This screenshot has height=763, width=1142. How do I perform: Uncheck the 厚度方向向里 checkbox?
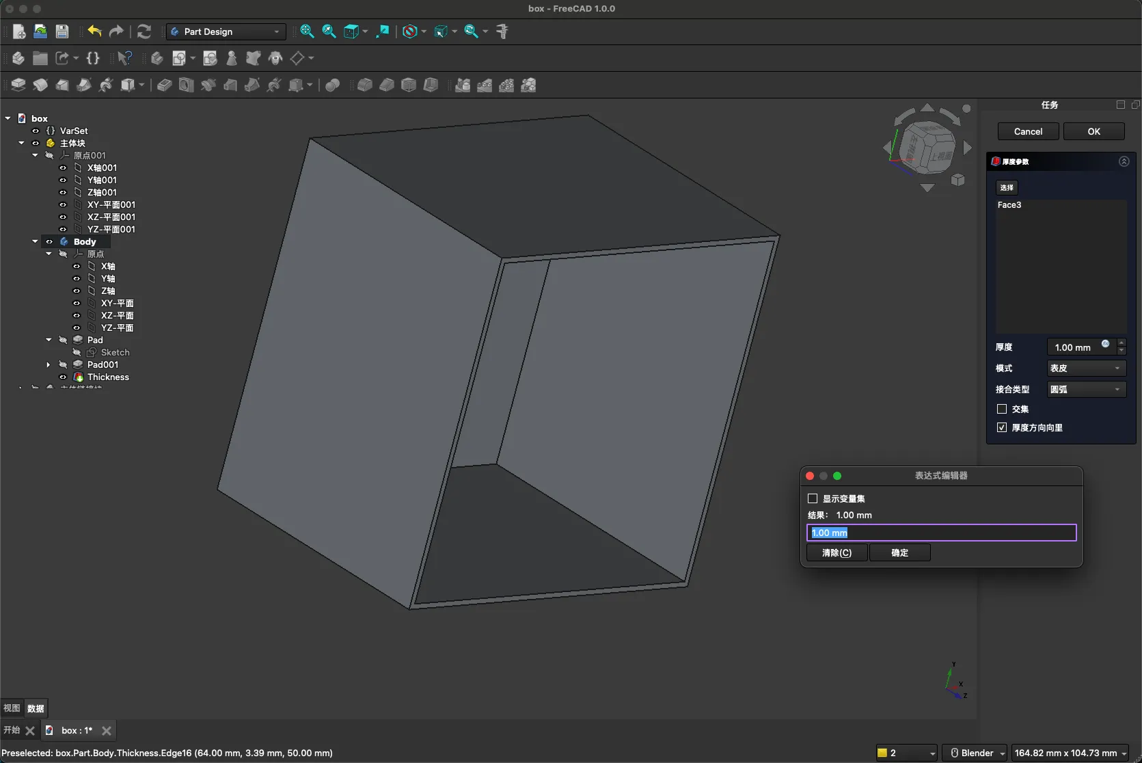1002,427
